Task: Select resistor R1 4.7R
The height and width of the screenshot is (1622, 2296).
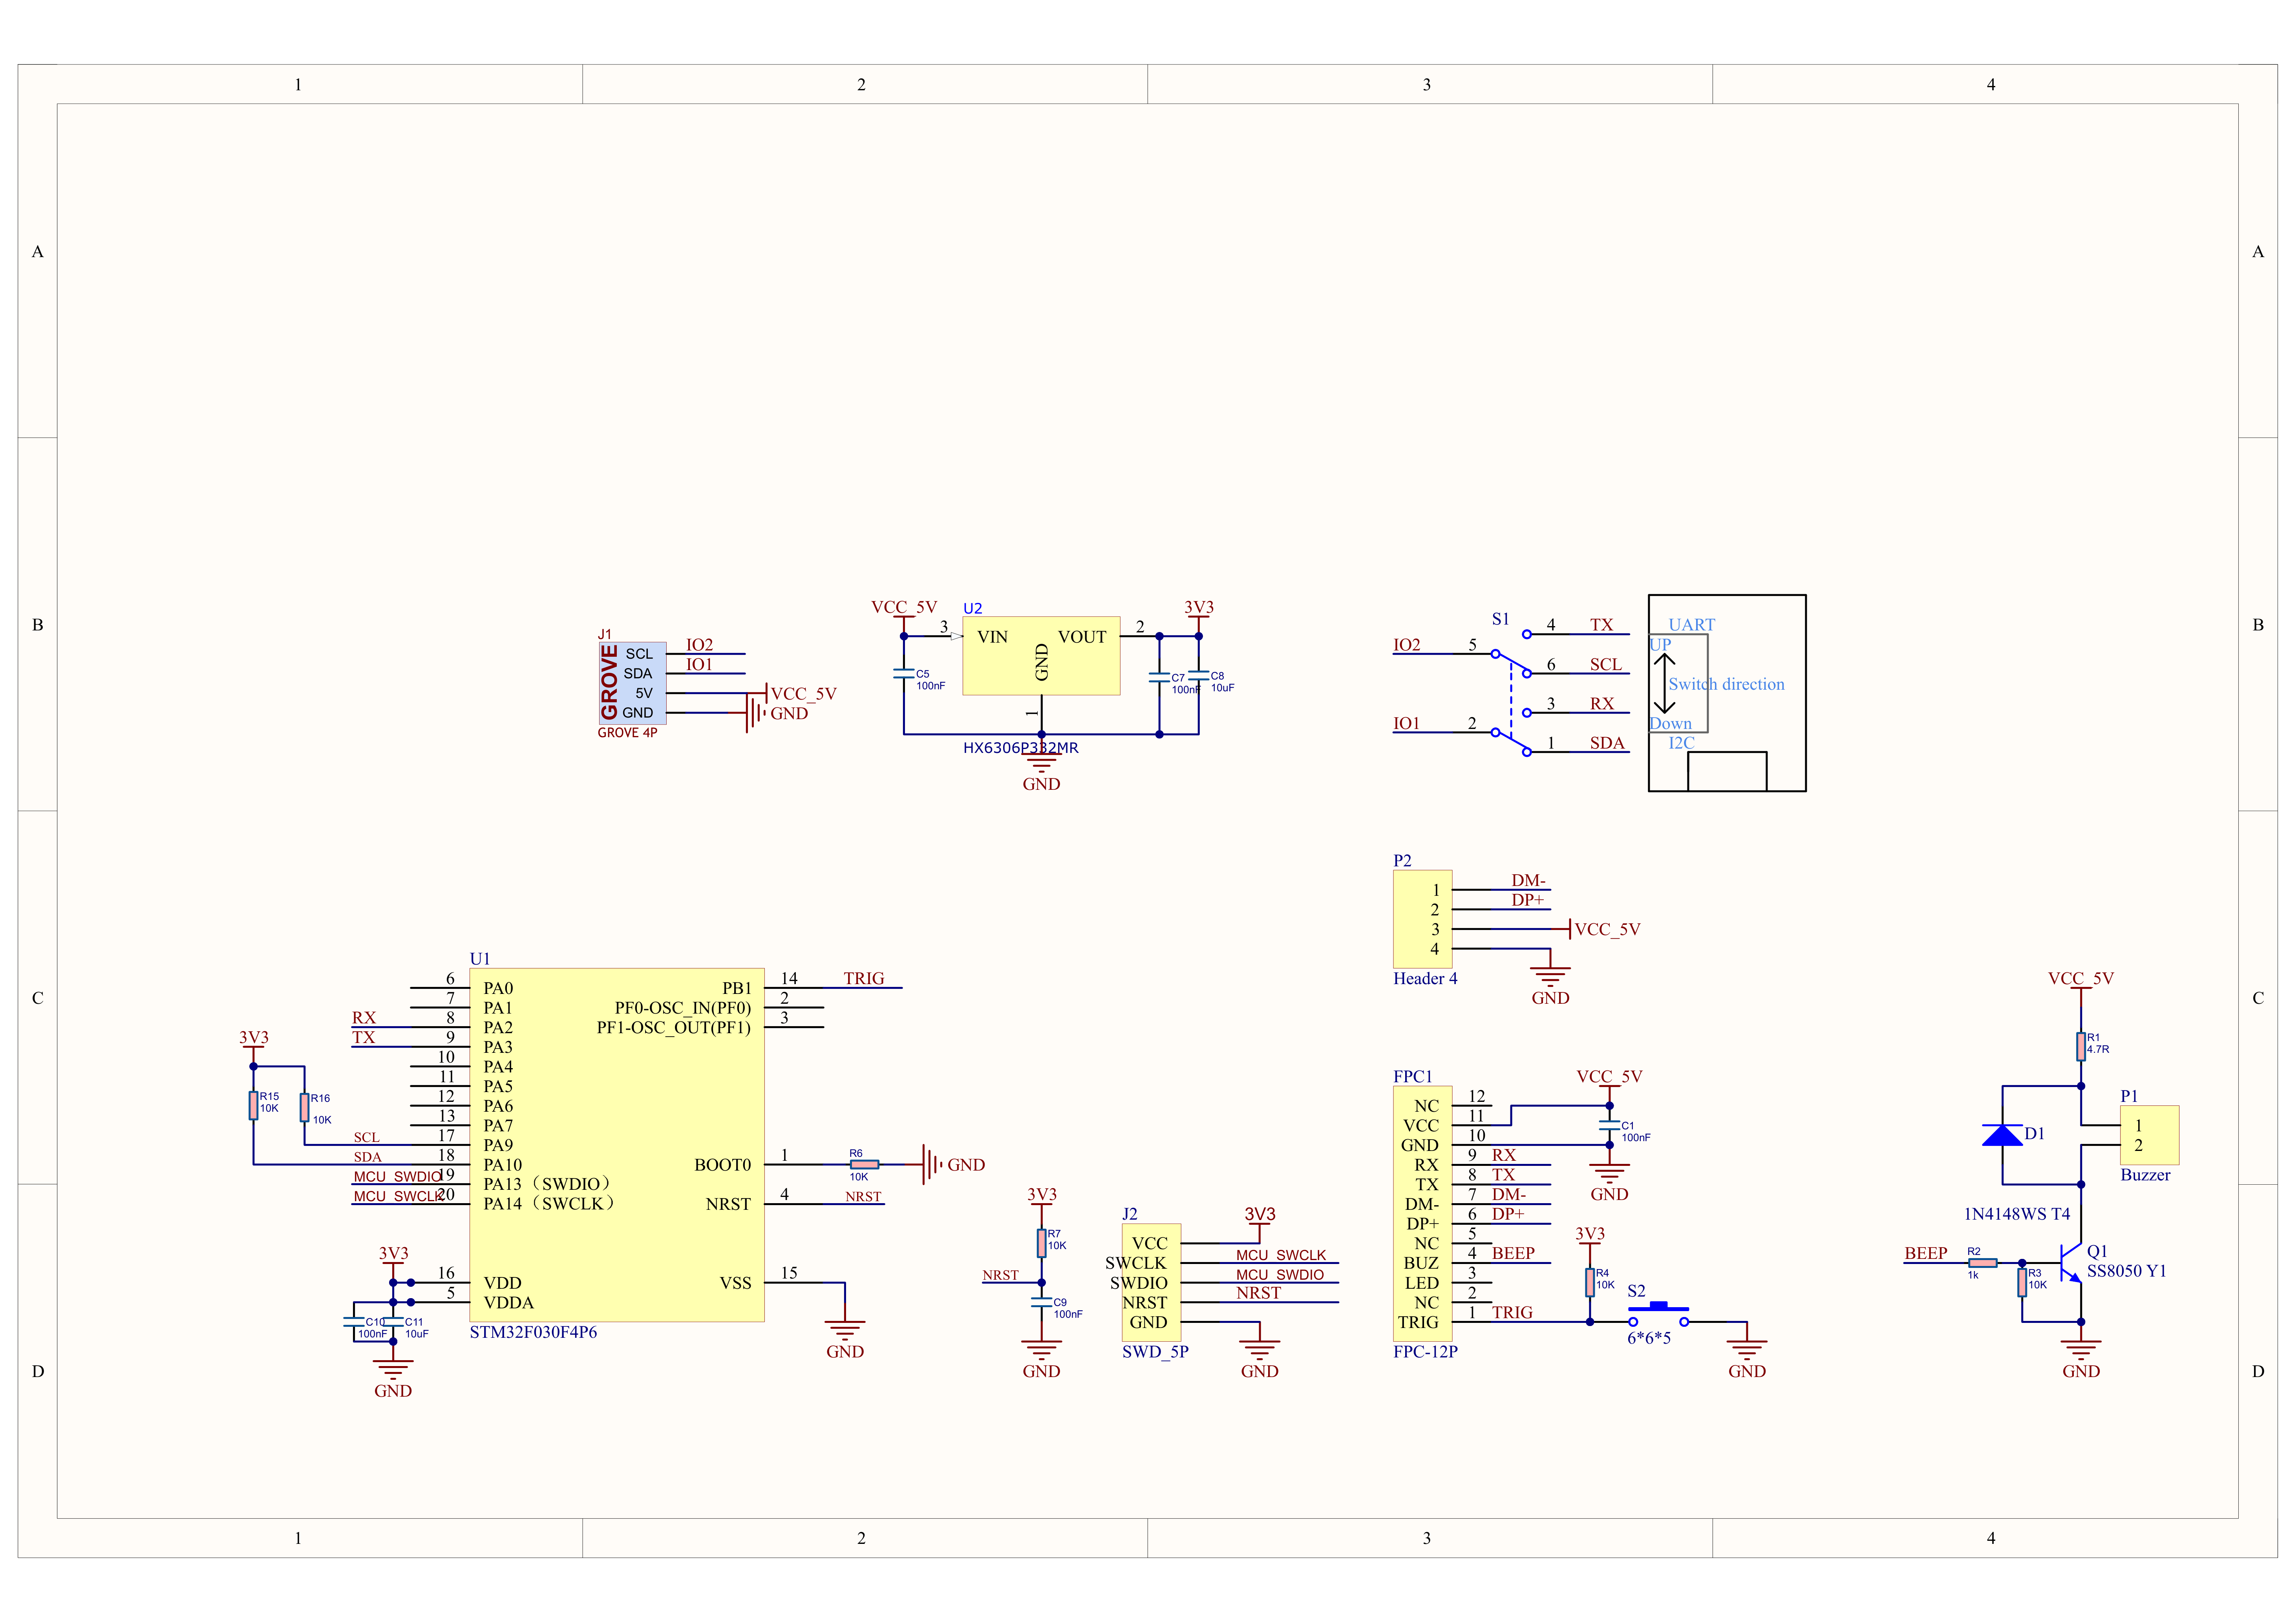Action: (2080, 1046)
